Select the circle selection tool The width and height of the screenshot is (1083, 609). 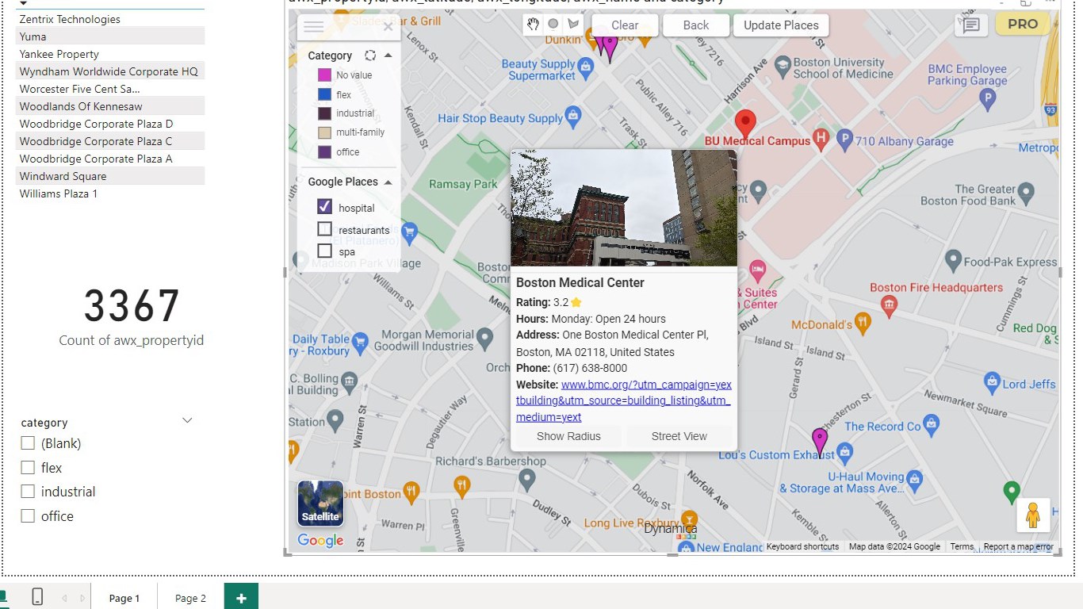point(553,25)
